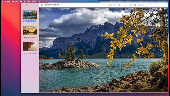The height and width of the screenshot is (96, 170).
Task: Open the Go menu
Action: click(x=25, y=1)
